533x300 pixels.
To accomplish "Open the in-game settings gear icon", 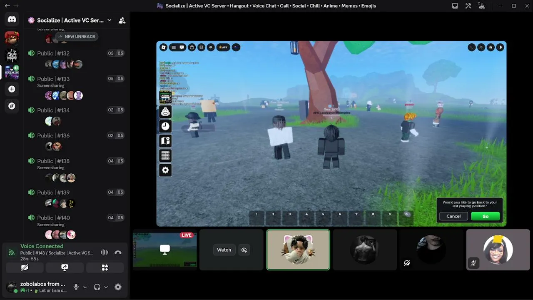I will (x=165, y=170).
